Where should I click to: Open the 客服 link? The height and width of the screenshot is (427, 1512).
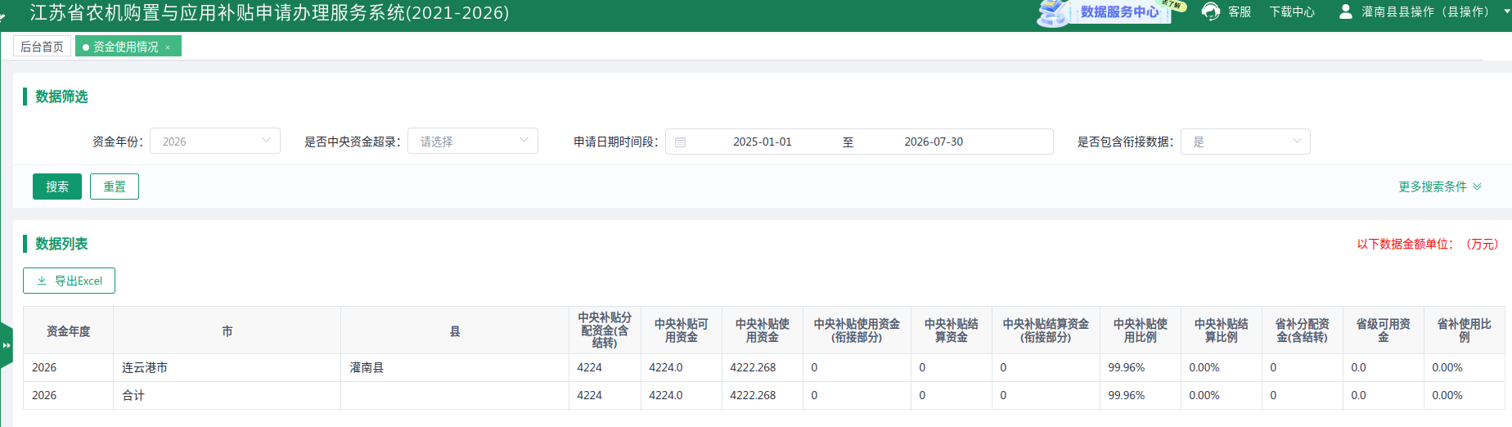click(1240, 11)
